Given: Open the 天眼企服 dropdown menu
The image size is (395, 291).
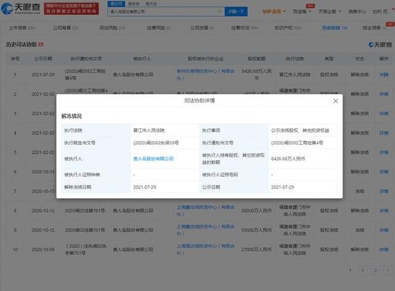Looking at the screenshot, I should pos(330,11).
